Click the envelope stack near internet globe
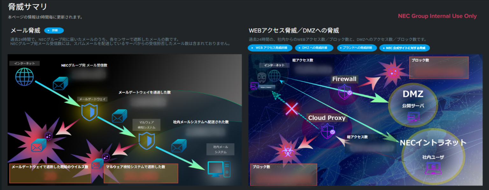This screenshot has height=190, width=489. click(x=60, y=84)
